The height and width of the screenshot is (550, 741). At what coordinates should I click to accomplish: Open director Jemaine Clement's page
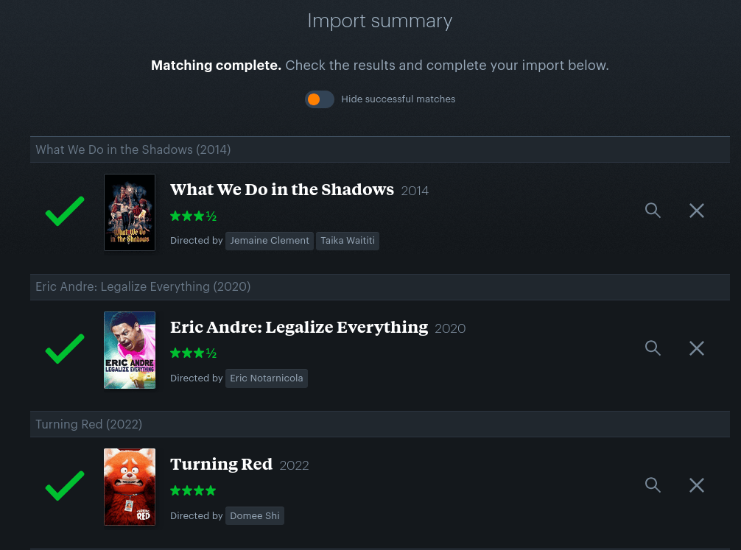270,241
